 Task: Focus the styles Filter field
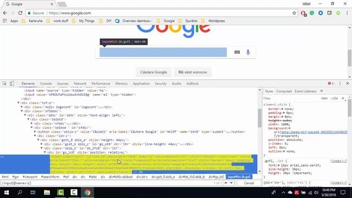click(x=291, y=98)
